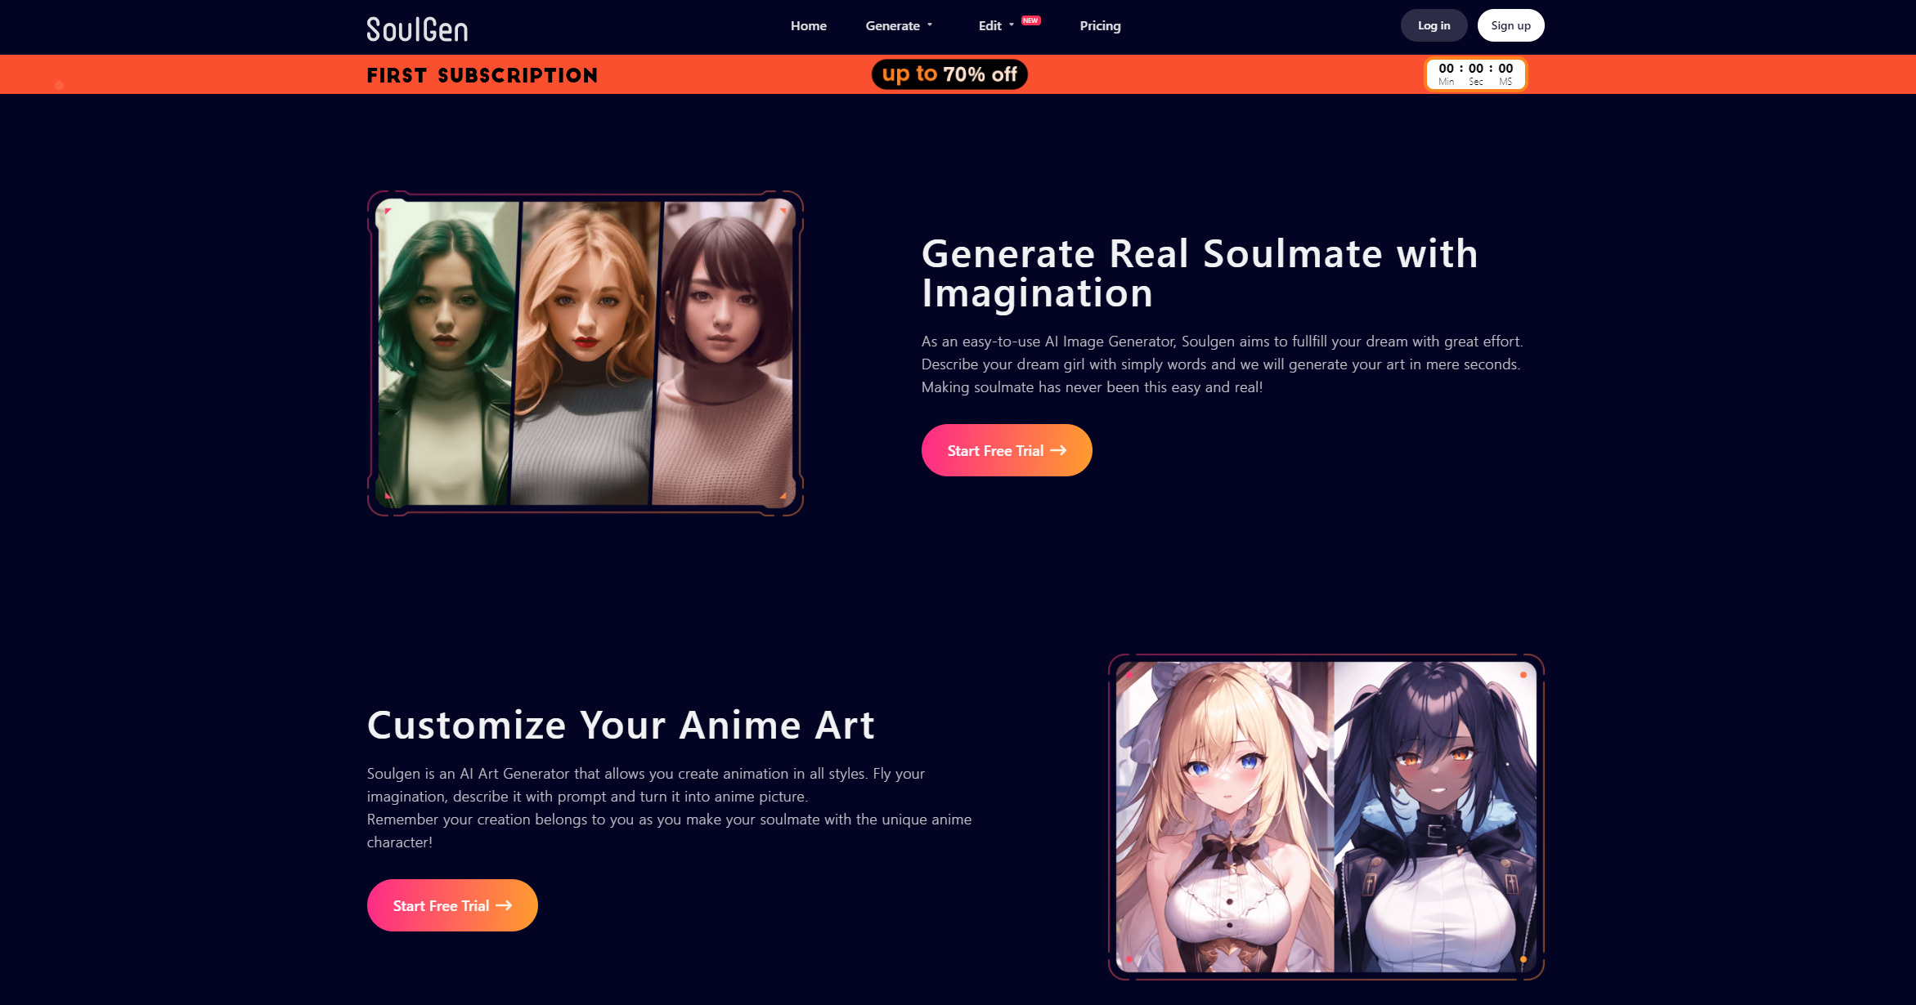Click the Start Free Trial button
This screenshot has width=1916, height=1005.
(x=1006, y=450)
